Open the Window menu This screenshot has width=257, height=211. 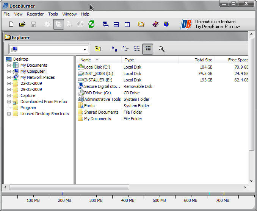click(x=69, y=14)
